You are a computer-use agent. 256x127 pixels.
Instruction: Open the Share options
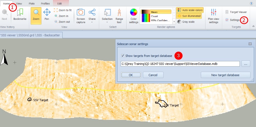click(92, 16)
